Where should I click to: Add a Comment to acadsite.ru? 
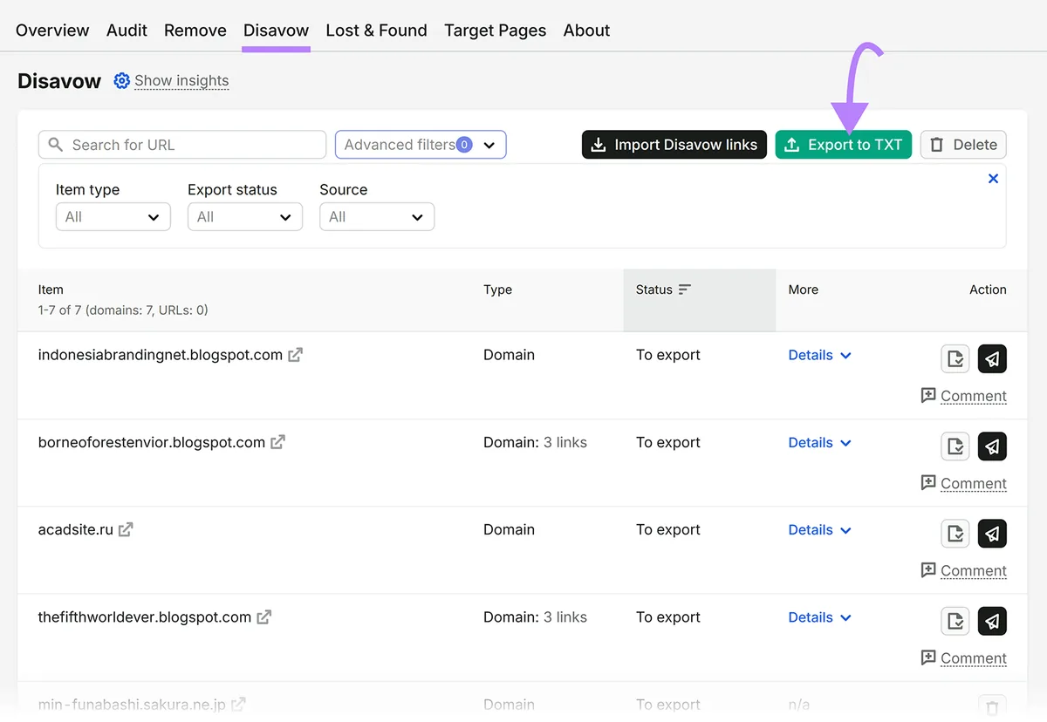point(964,570)
